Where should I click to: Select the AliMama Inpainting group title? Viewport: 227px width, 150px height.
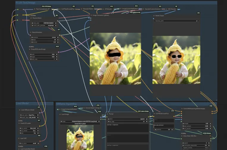(66, 104)
